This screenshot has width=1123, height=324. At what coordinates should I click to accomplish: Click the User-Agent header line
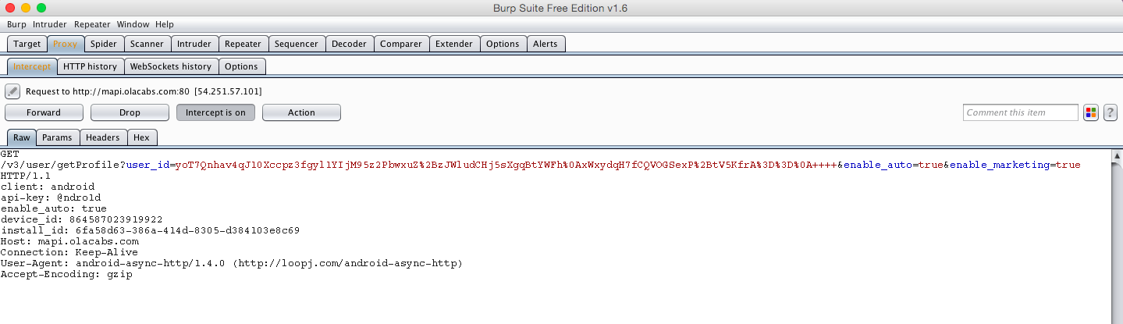[232, 263]
